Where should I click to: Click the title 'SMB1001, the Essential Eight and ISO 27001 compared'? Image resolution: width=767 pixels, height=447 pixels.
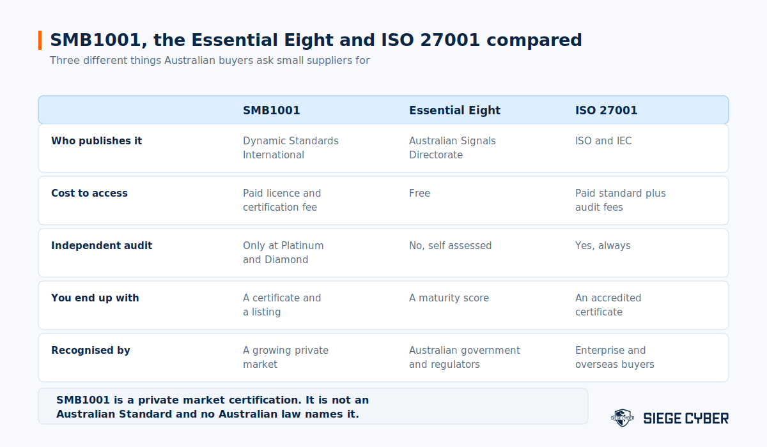316,40
